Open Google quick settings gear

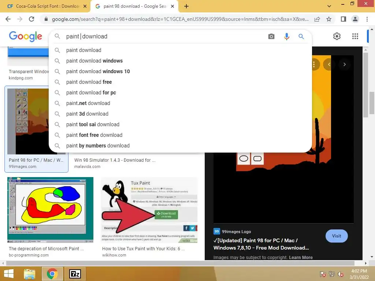(x=337, y=36)
